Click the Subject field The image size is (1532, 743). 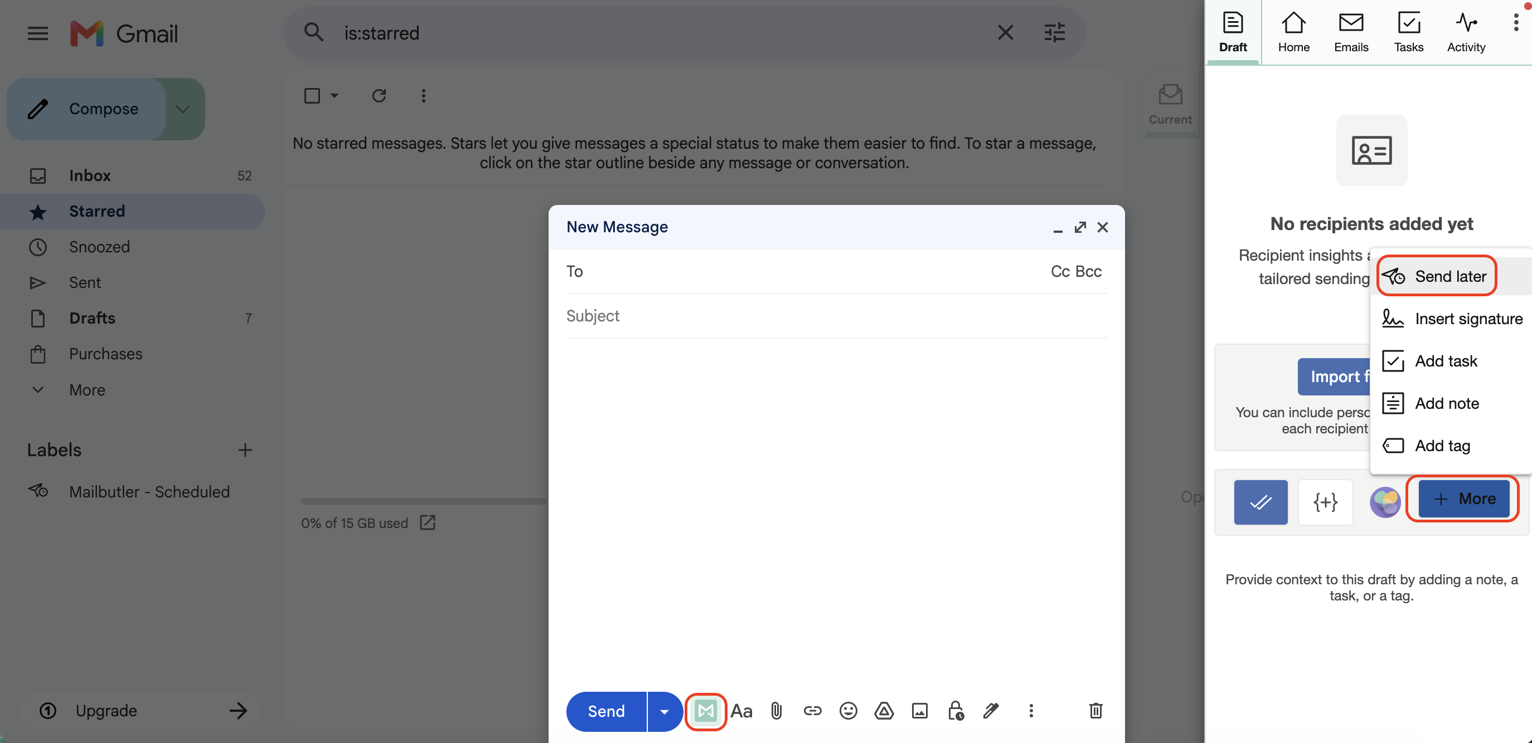click(x=836, y=315)
